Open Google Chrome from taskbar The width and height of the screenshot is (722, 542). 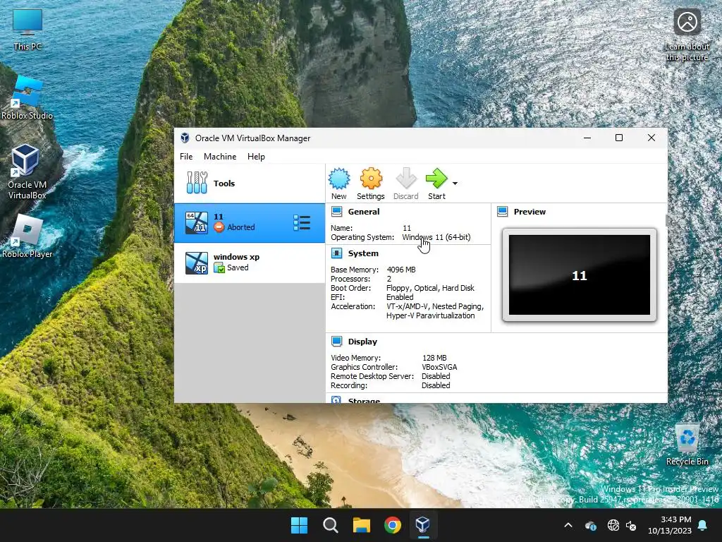[x=392, y=525]
